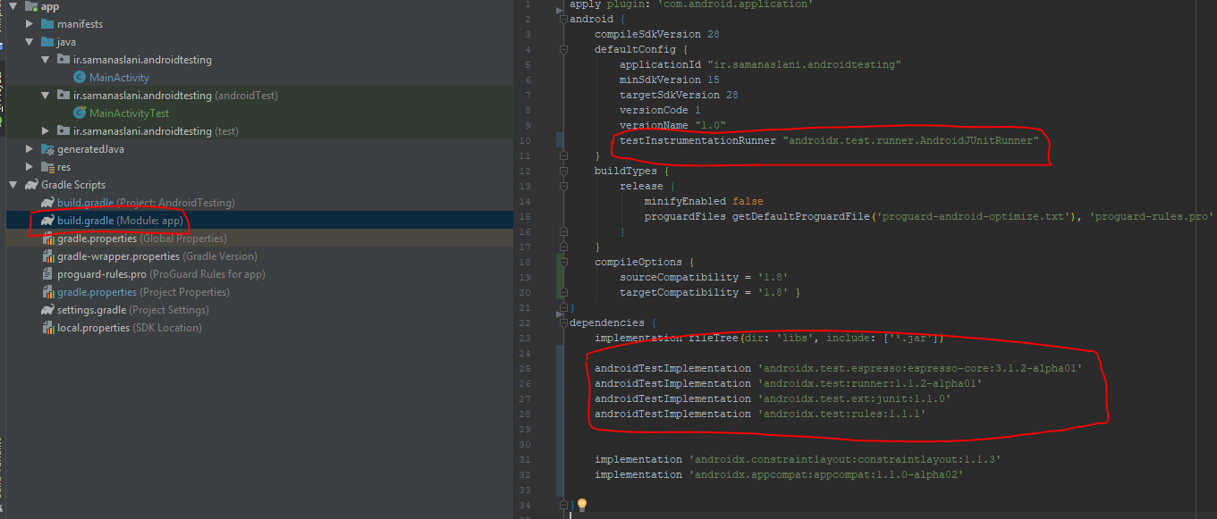
Task: Click the res folder icon
Action: (x=48, y=167)
